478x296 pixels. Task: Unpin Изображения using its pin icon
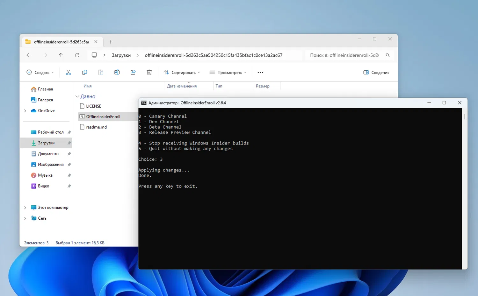[69, 165]
